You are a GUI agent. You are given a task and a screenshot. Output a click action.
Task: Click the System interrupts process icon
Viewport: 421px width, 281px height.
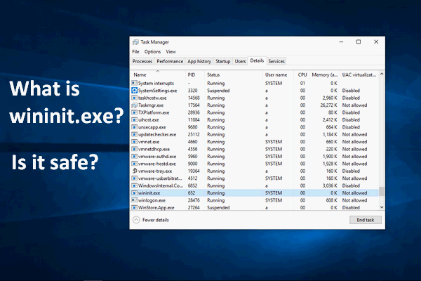[134, 83]
